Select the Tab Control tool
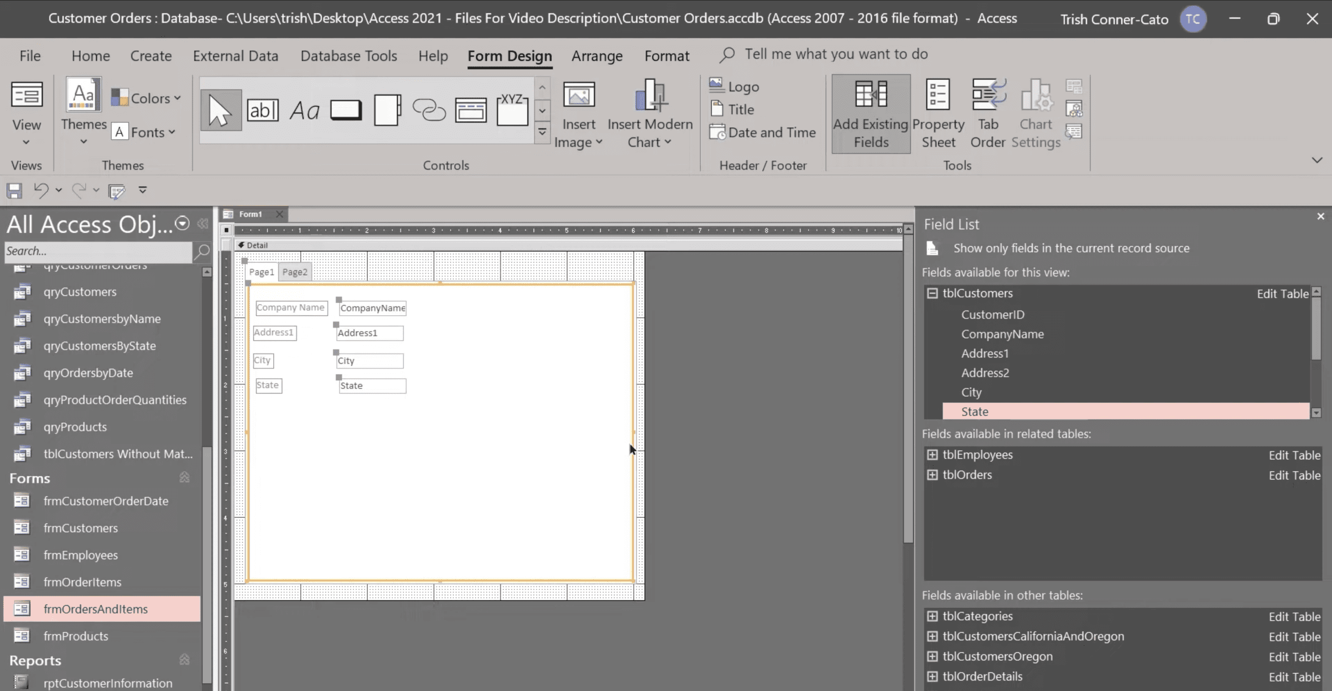1332x691 pixels. coord(388,110)
